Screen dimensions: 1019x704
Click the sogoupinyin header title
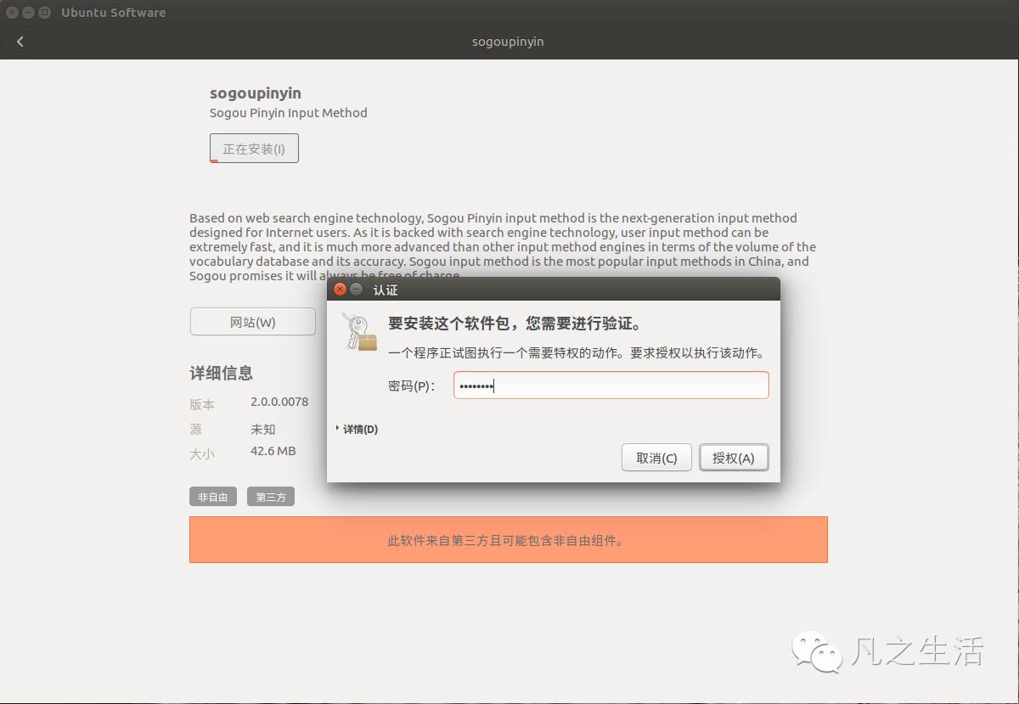(255, 93)
